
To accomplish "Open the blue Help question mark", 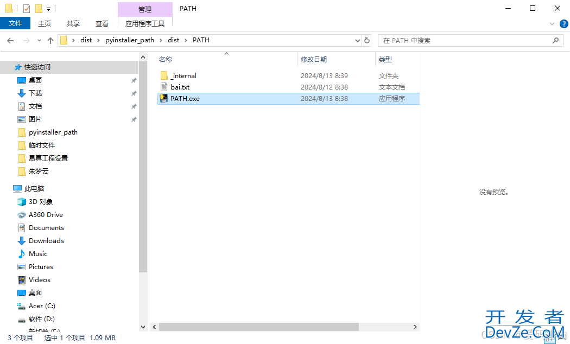I will 564,24.
